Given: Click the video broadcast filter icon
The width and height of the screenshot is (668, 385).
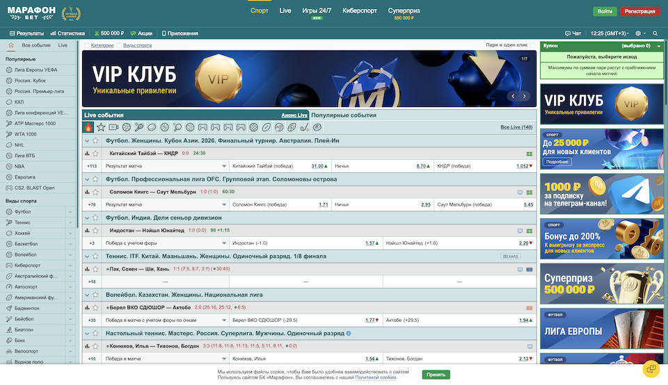Looking at the screenshot, I should coord(113,127).
